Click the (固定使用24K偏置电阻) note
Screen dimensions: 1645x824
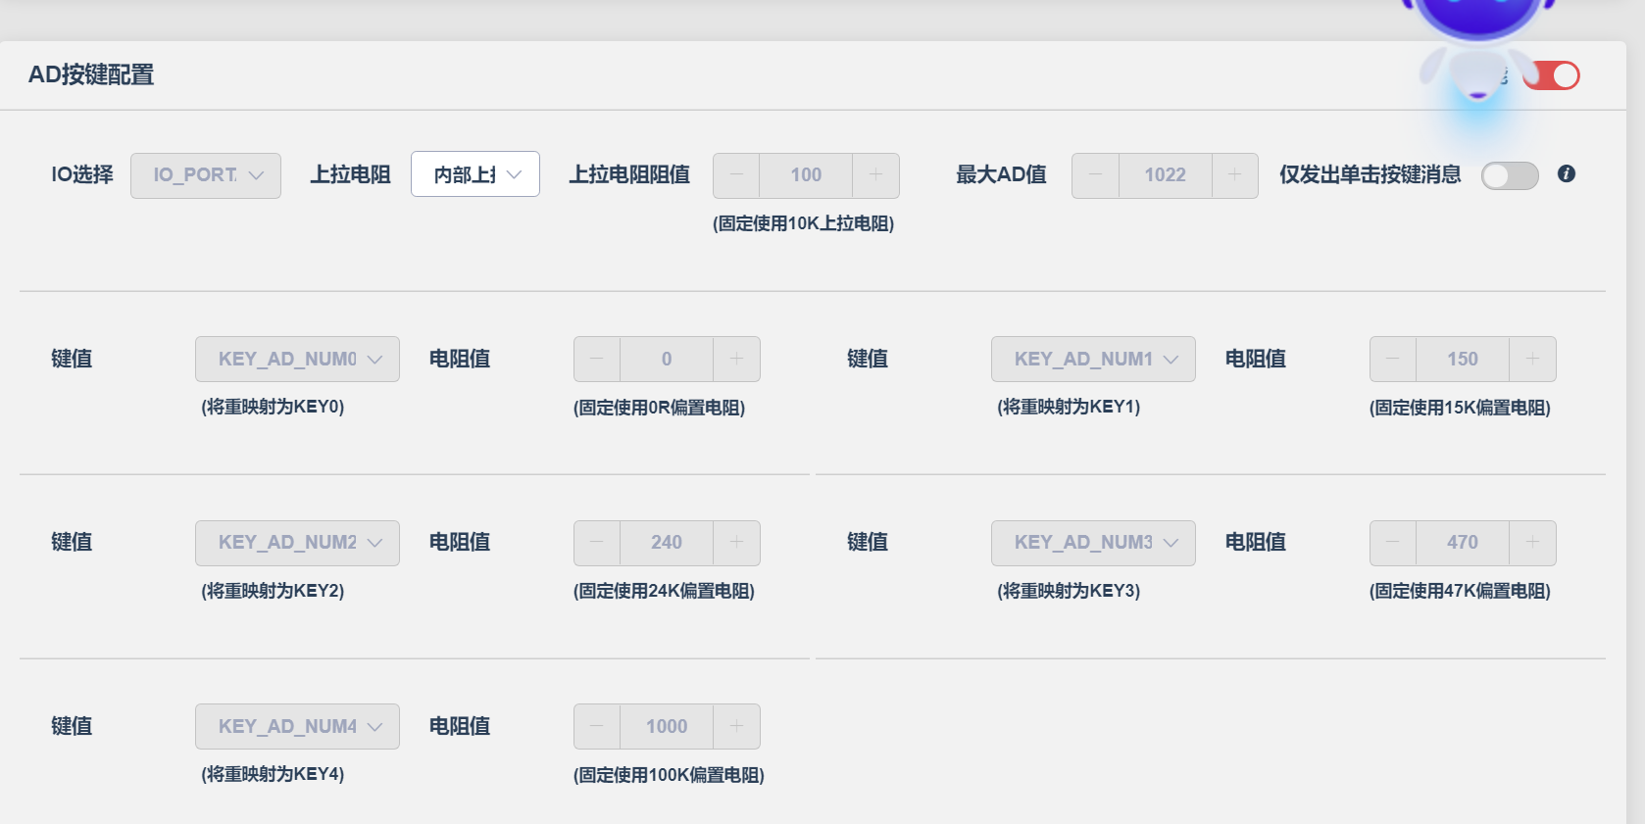pyautogui.click(x=664, y=591)
